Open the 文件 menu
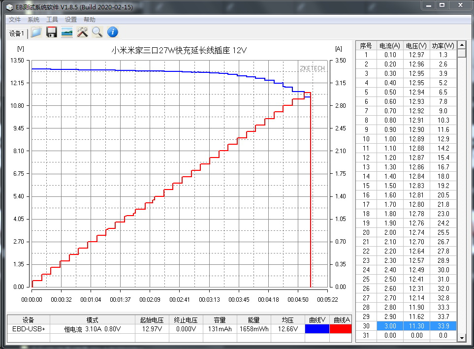 pyautogui.click(x=15, y=20)
